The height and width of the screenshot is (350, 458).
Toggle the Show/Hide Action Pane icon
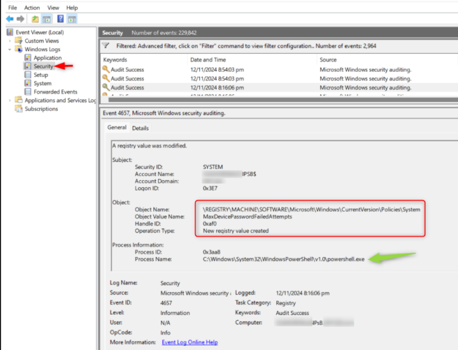[72, 19]
